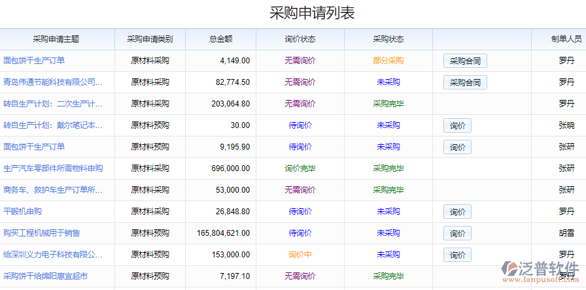Click 询价 button in the 平锻机申购 row
Viewport: 586px width, 290px height.
coord(457,212)
